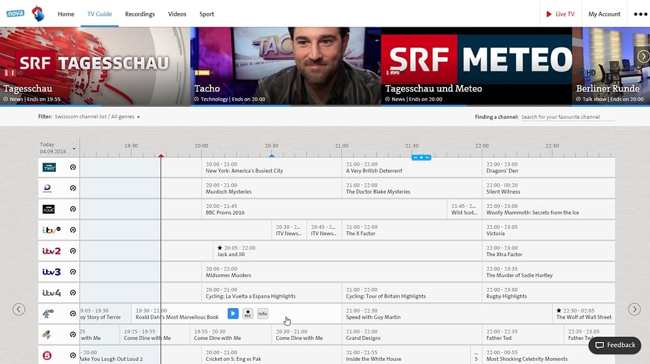Image resolution: width=650 pixels, height=364 pixels.
Task: Click the ITV4 channel logo
Action: tap(51, 292)
